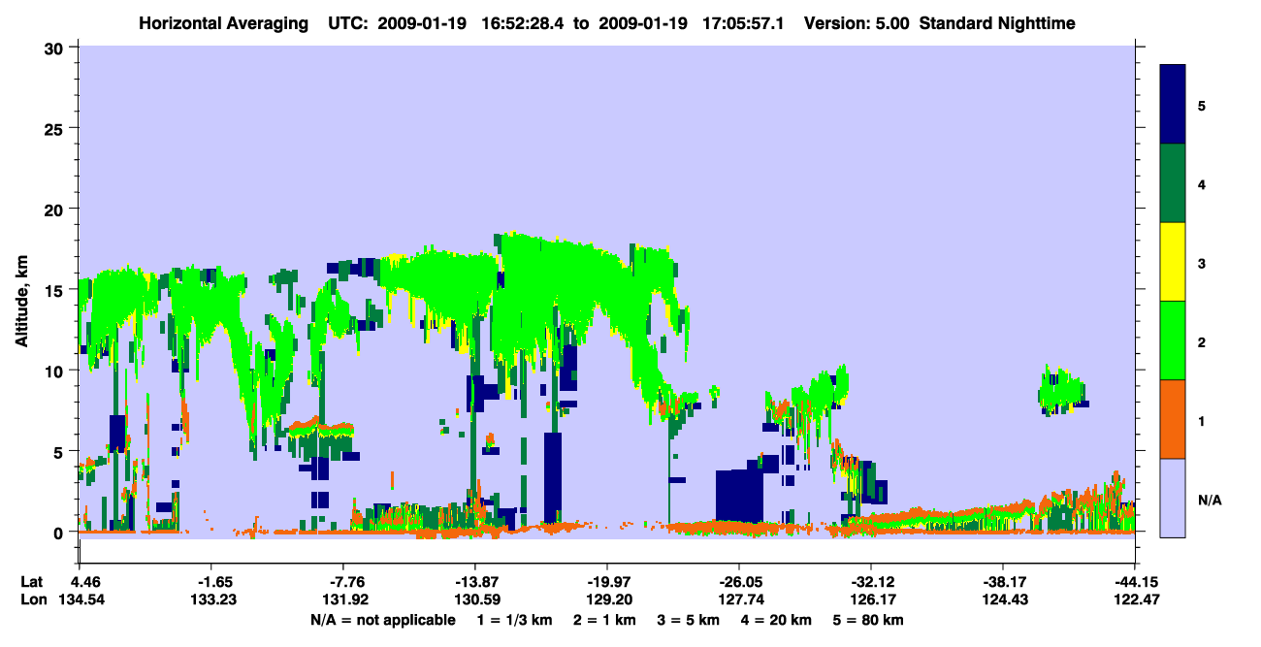Click the '5 = 80 km' legend note

pos(870,619)
